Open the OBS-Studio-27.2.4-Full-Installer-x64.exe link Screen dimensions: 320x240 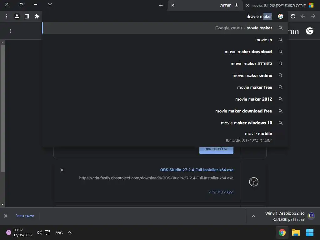tap(197, 170)
